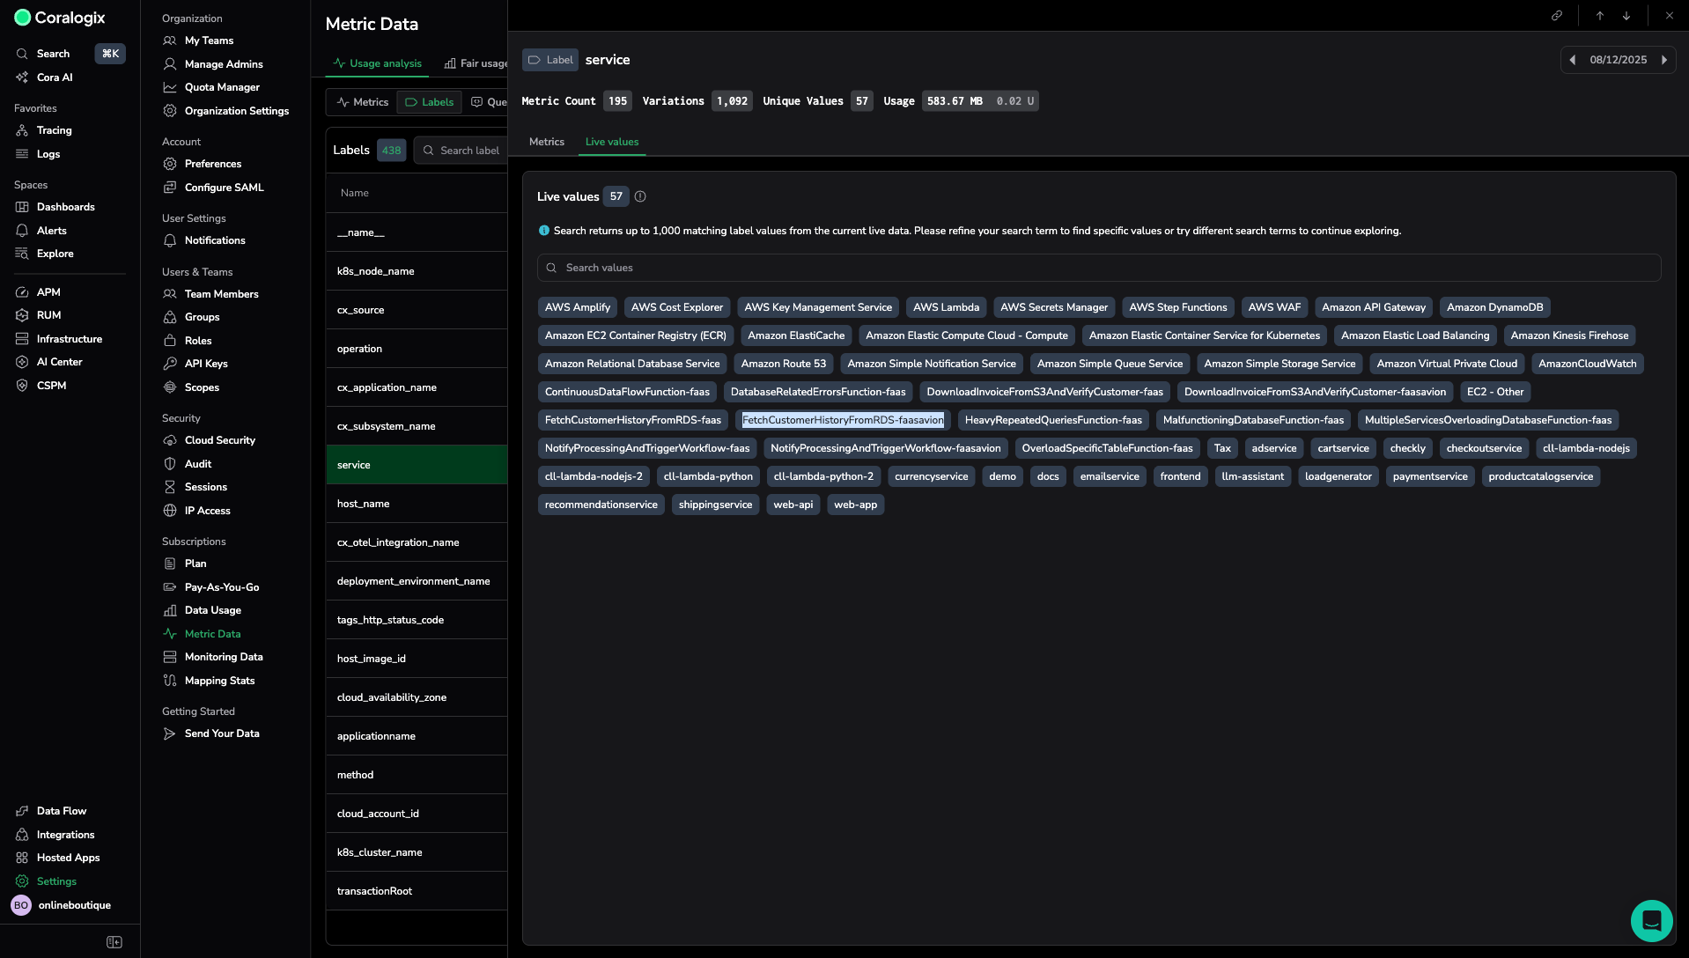This screenshot has width=1689, height=958.
Task: Open the onlineboutique account menu
Action: click(x=74, y=905)
